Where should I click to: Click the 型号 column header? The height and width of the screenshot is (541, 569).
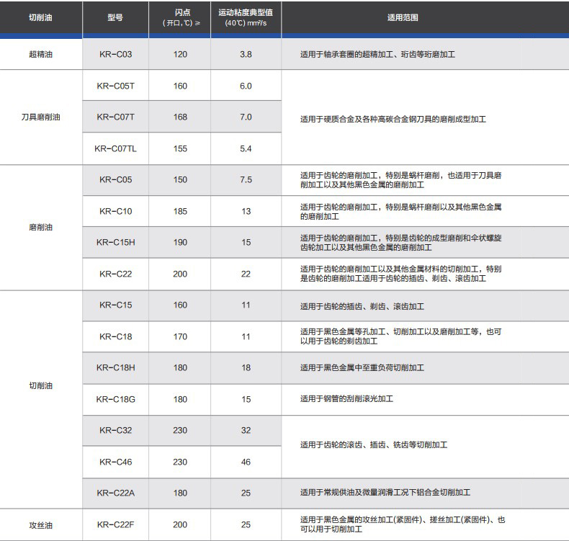[115, 17]
